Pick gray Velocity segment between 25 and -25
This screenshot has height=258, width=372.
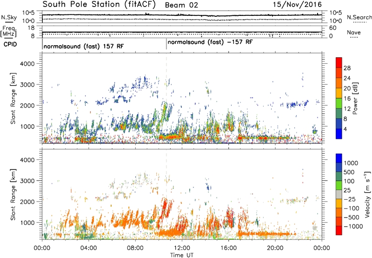[339, 195]
